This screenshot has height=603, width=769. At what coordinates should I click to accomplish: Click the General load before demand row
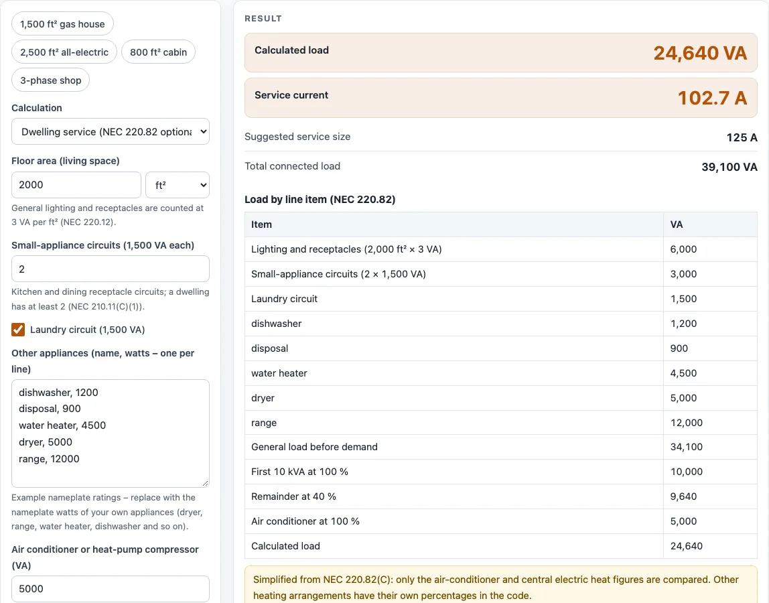(501, 447)
